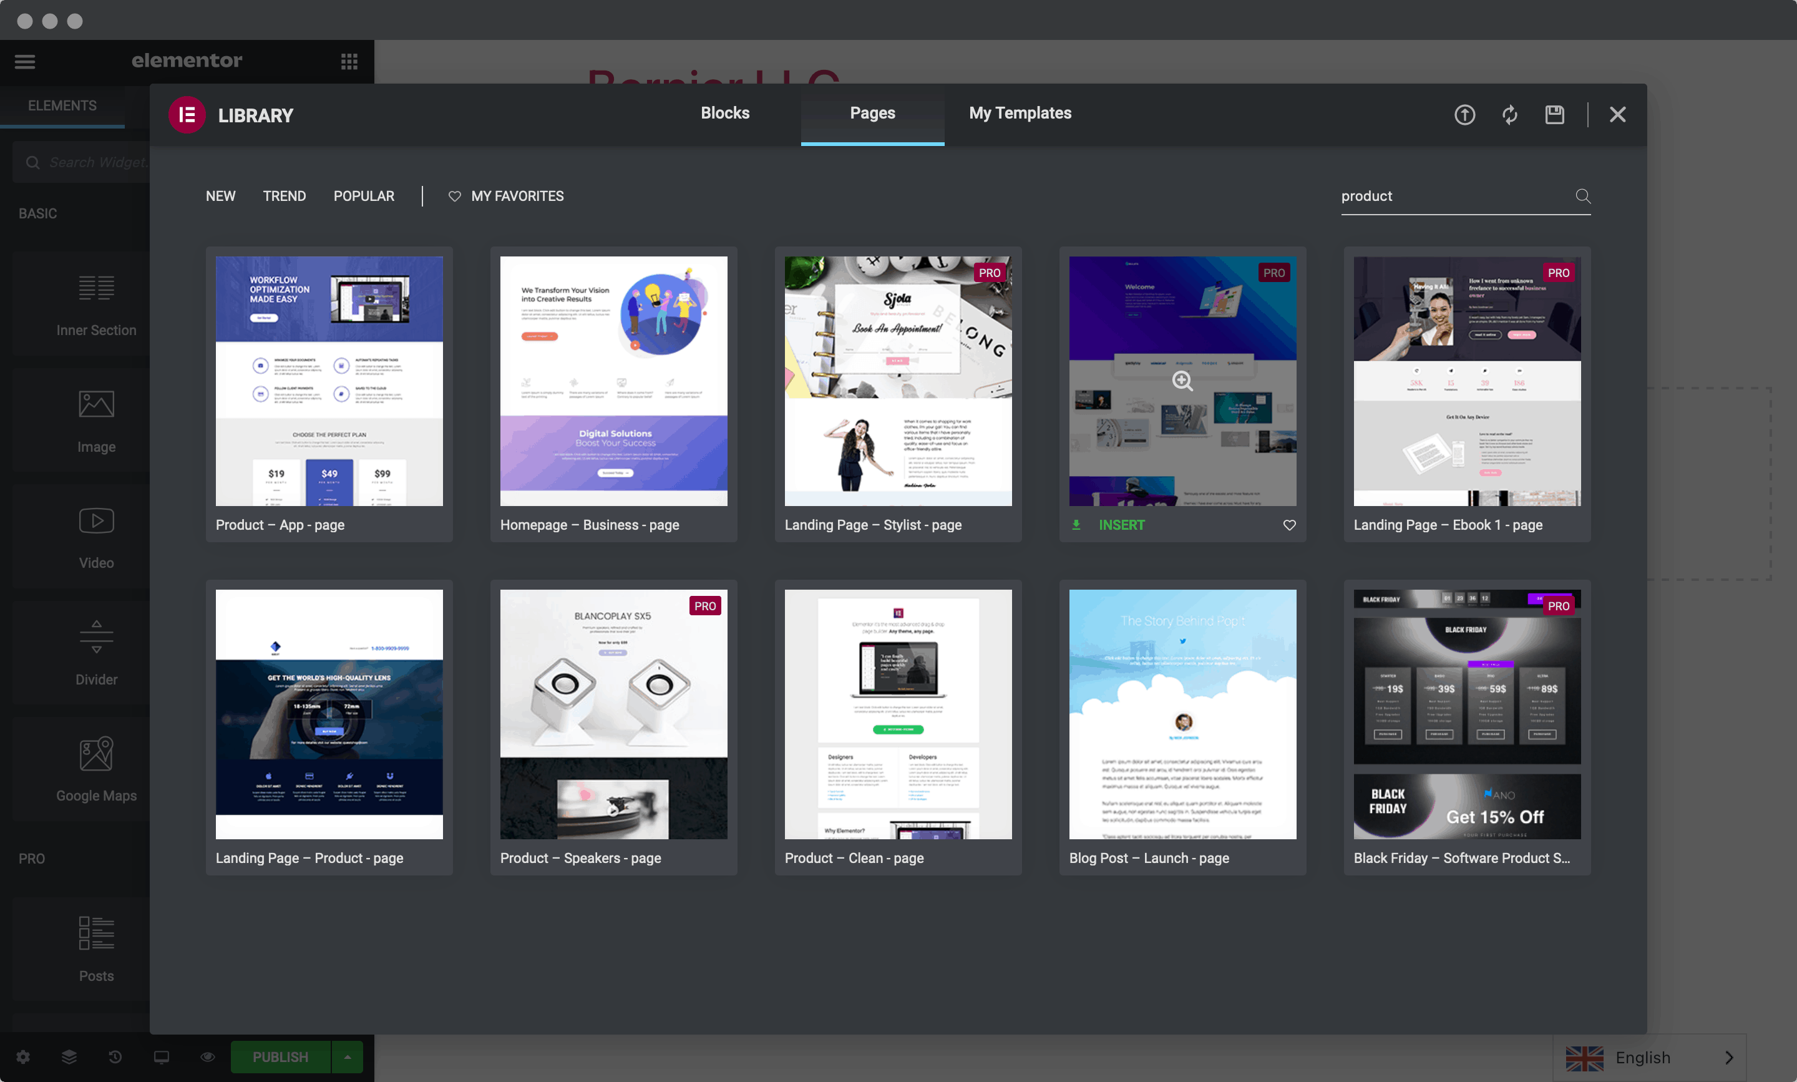Switch to My Templates tab in Library
1797x1082 pixels.
coord(1020,113)
